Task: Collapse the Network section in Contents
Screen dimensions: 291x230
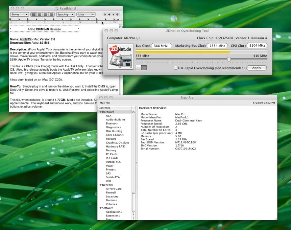Action: 100,185
